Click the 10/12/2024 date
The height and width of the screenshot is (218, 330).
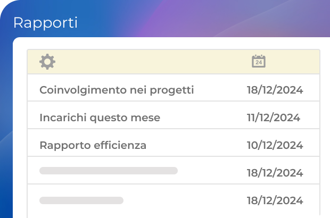pyautogui.click(x=275, y=145)
